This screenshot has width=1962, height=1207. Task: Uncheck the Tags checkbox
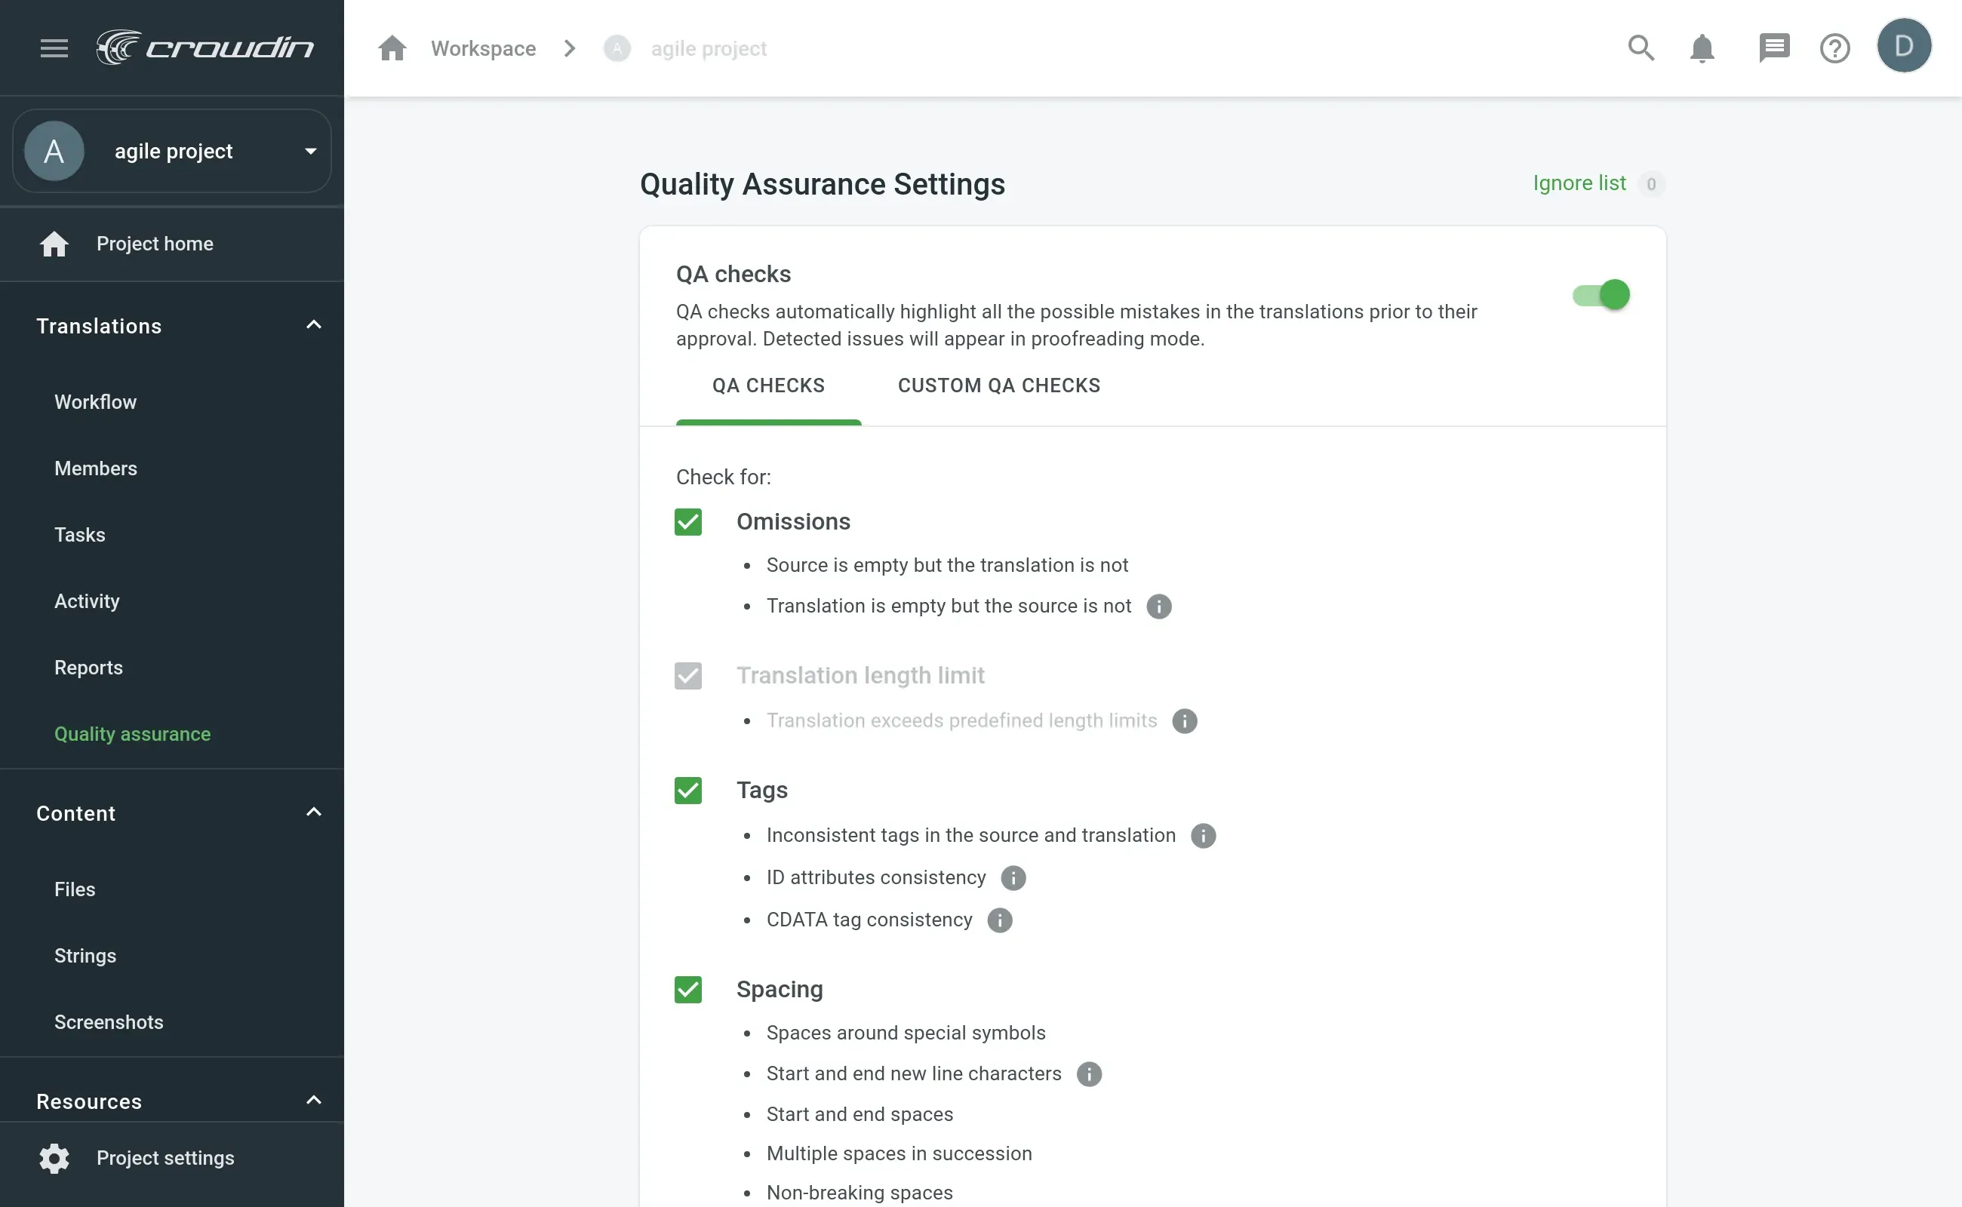pyautogui.click(x=687, y=791)
